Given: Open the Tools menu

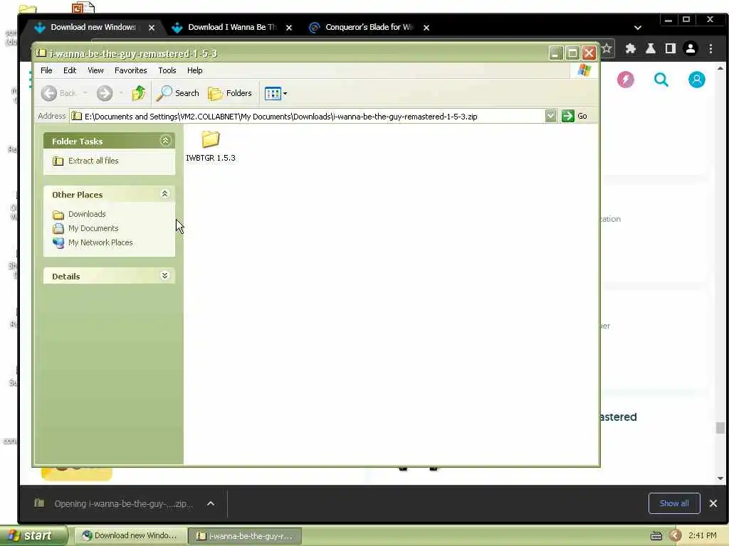Looking at the screenshot, I should tap(167, 70).
